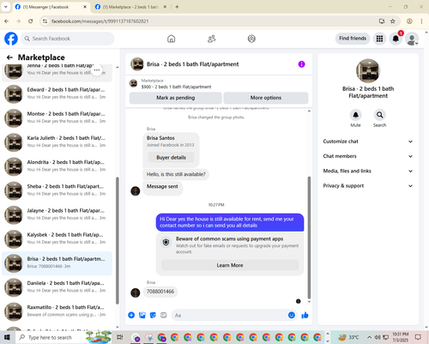
Task: Open more actions plus icon in composer
Action: click(x=131, y=315)
